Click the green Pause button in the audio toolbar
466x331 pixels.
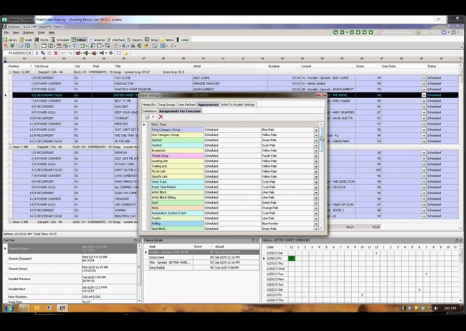coord(351,32)
